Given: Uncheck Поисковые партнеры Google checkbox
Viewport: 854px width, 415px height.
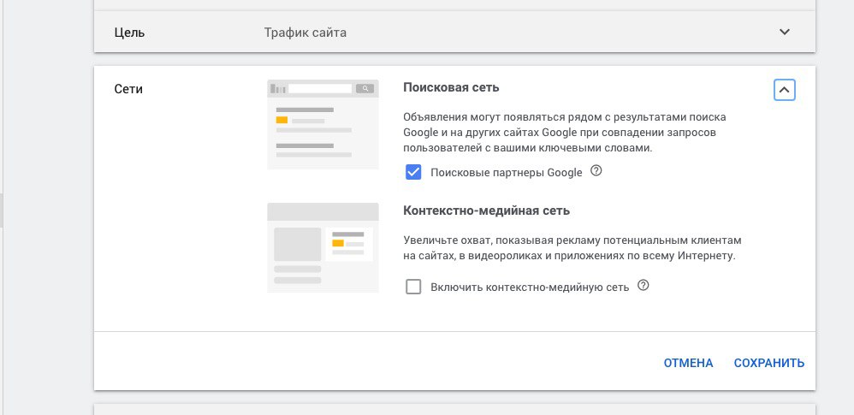Looking at the screenshot, I should pos(413,173).
